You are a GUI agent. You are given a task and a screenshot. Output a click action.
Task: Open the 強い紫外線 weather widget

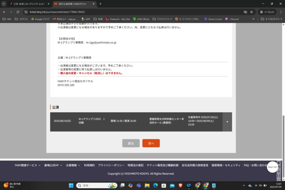tap(12, 185)
